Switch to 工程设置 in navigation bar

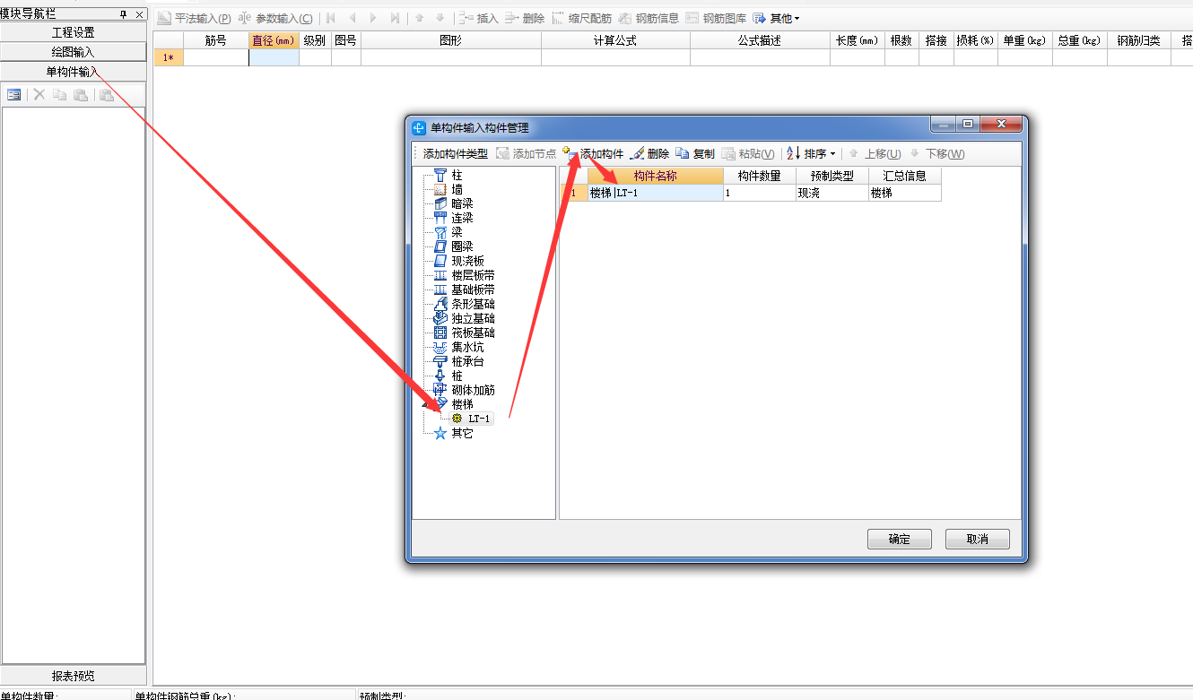73,32
